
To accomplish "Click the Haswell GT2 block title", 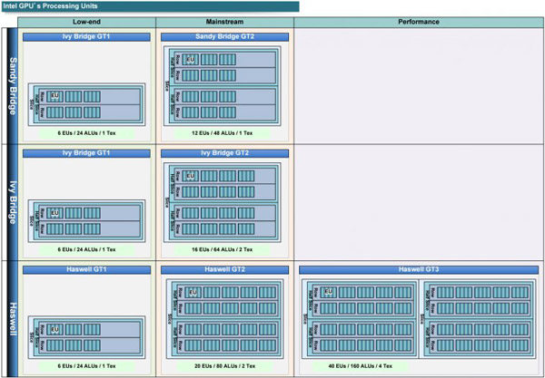I will pyautogui.click(x=224, y=269).
